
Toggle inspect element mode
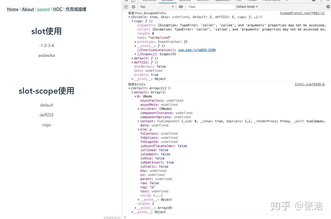(x=126, y=1)
